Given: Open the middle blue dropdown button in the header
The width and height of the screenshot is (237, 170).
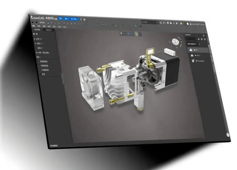Looking at the screenshot, I should click(67, 19).
